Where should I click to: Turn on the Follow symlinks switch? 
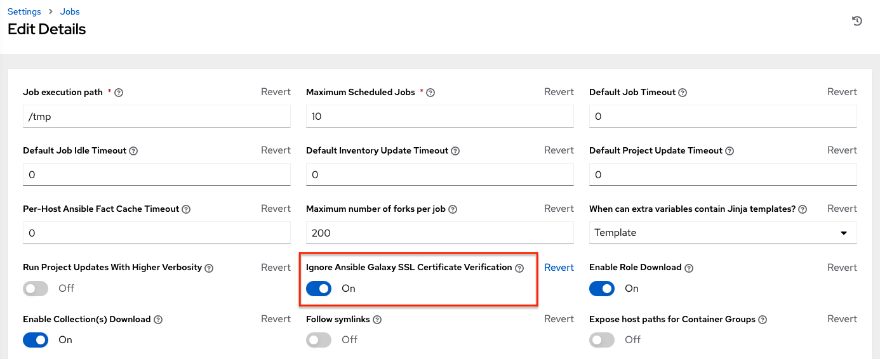click(319, 340)
